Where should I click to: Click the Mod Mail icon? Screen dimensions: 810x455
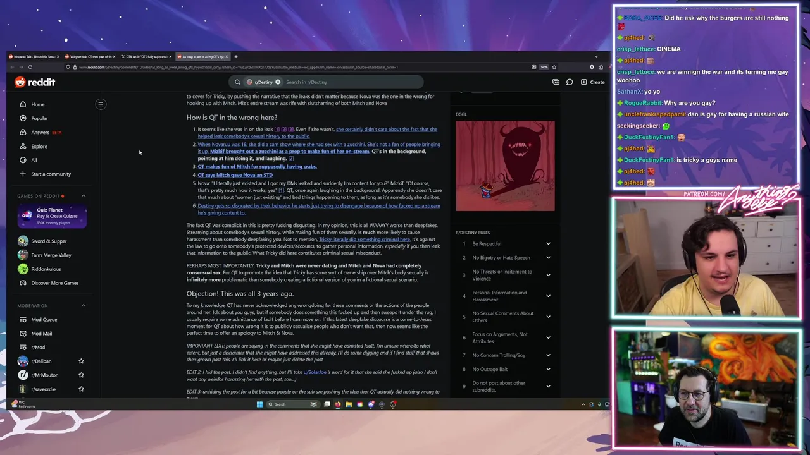pyautogui.click(x=23, y=334)
